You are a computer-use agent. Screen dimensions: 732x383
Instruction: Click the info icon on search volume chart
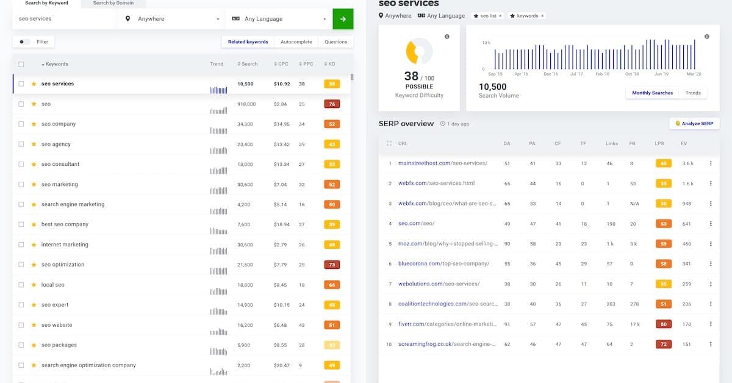[x=707, y=37]
